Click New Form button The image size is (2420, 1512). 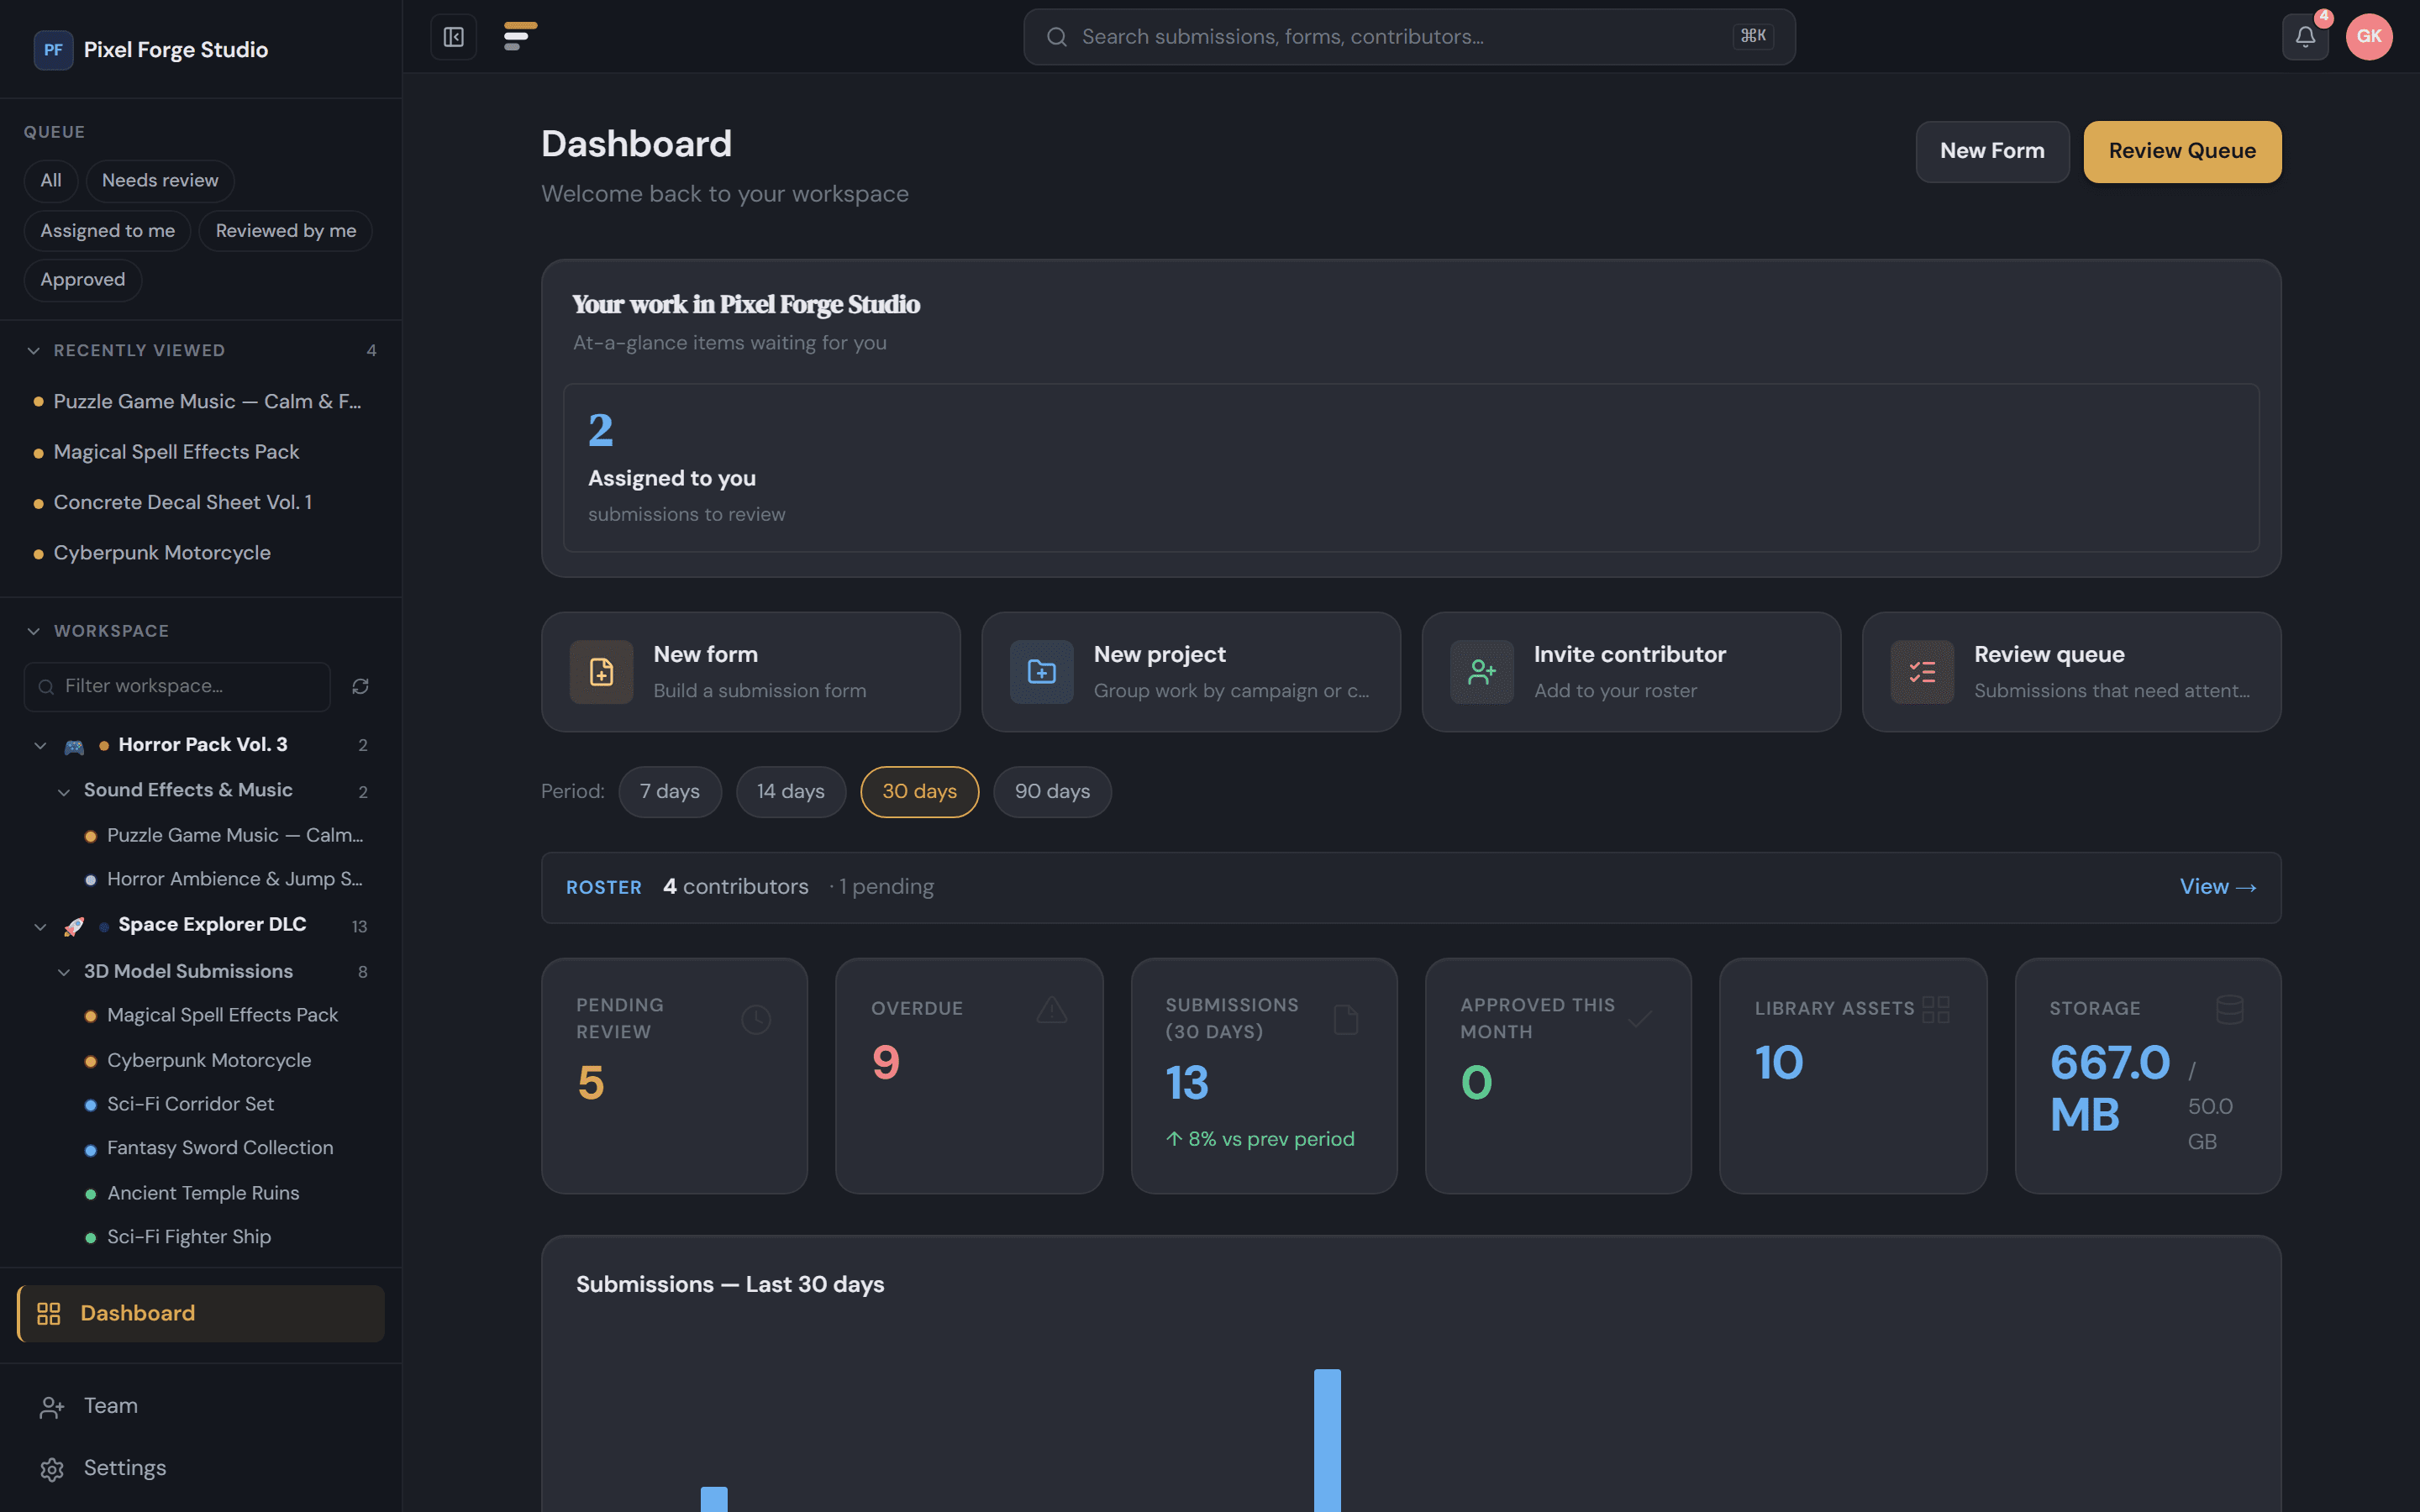pyautogui.click(x=1992, y=152)
